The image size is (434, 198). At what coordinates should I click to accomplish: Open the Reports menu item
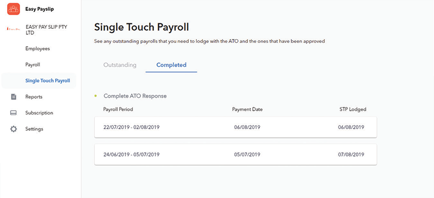coord(34,97)
